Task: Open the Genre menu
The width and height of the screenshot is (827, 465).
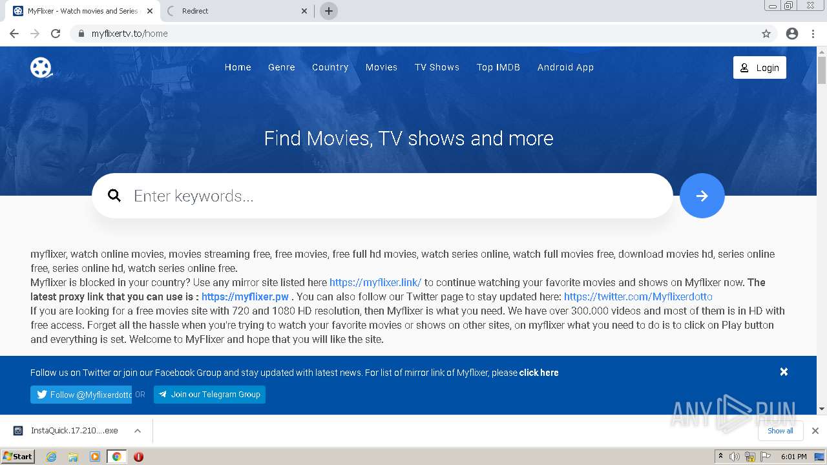Action: (282, 67)
